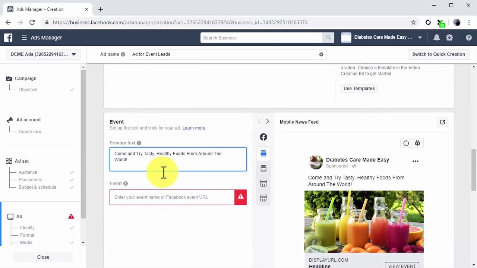Viewport: 477px width, 268px height.
Task: Bookmark this page with star icon
Action: (413, 22)
